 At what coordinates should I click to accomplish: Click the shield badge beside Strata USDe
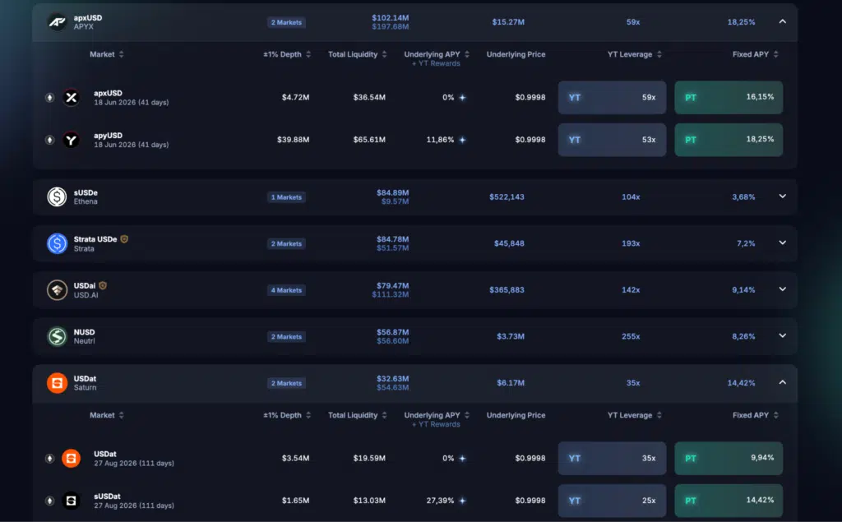click(124, 239)
